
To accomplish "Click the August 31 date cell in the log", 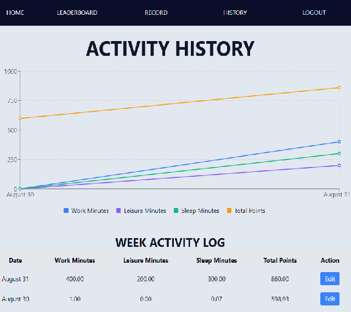I will (15, 279).
